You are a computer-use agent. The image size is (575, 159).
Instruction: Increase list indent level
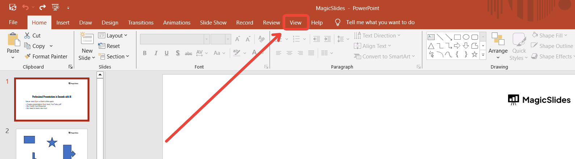pos(327,39)
